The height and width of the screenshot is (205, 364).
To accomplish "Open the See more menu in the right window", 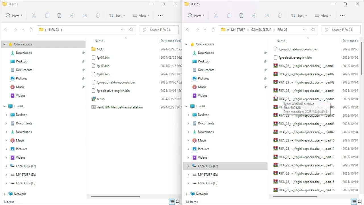I will [x=342, y=16].
